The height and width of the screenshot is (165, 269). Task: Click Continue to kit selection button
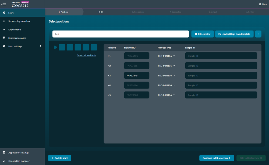[217, 158]
